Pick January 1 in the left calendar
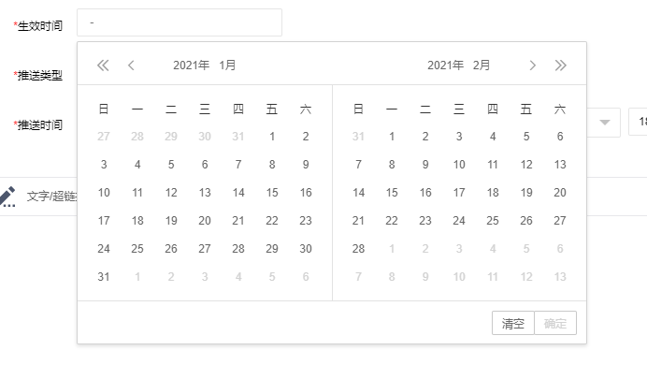This screenshot has height=365, width=647. click(272, 137)
